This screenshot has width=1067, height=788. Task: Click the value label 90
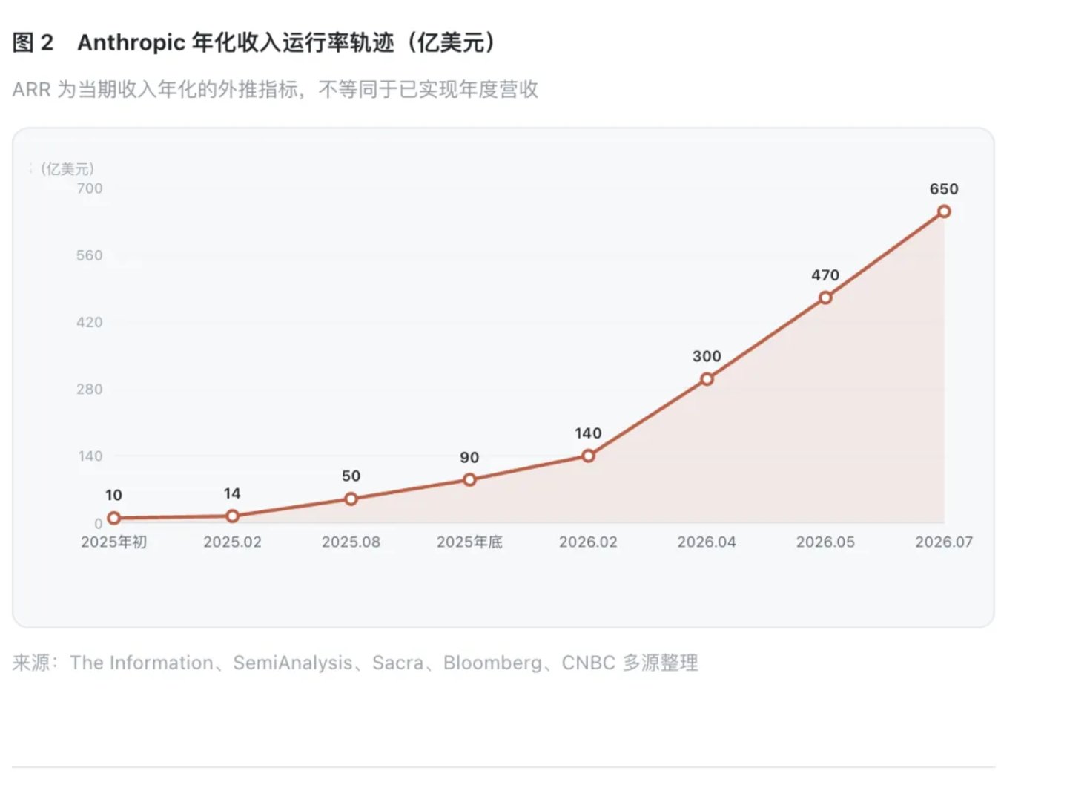(x=469, y=458)
